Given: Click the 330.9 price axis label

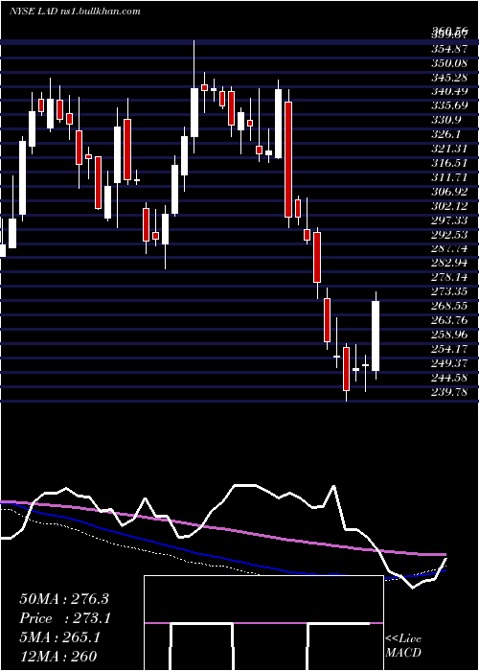Looking at the screenshot, I should tap(446, 120).
